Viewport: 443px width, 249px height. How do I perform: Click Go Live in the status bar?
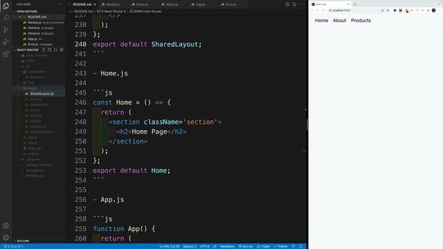click(x=246, y=246)
